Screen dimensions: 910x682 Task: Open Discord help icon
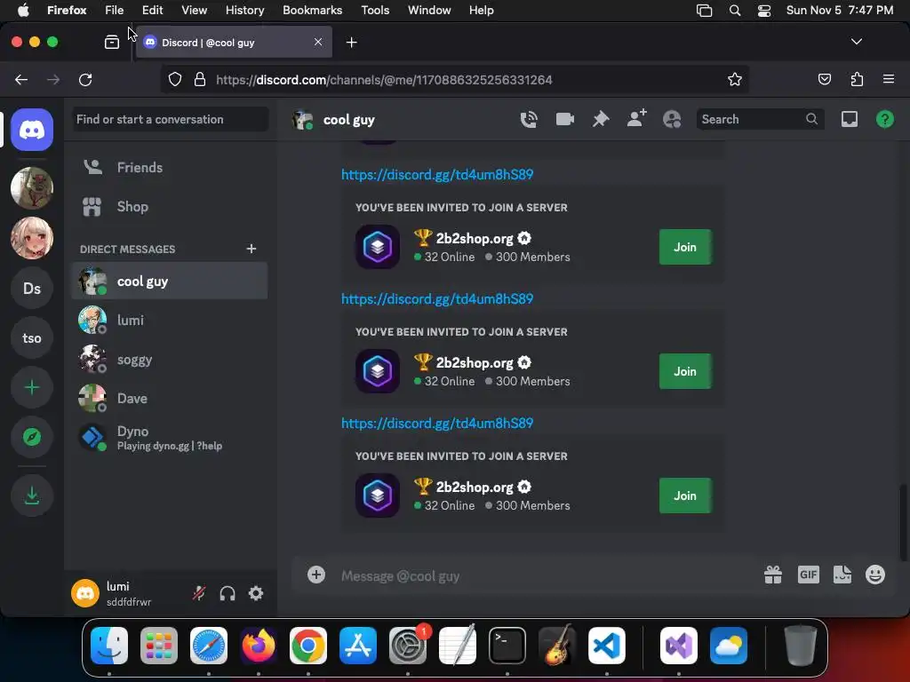pos(885,120)
